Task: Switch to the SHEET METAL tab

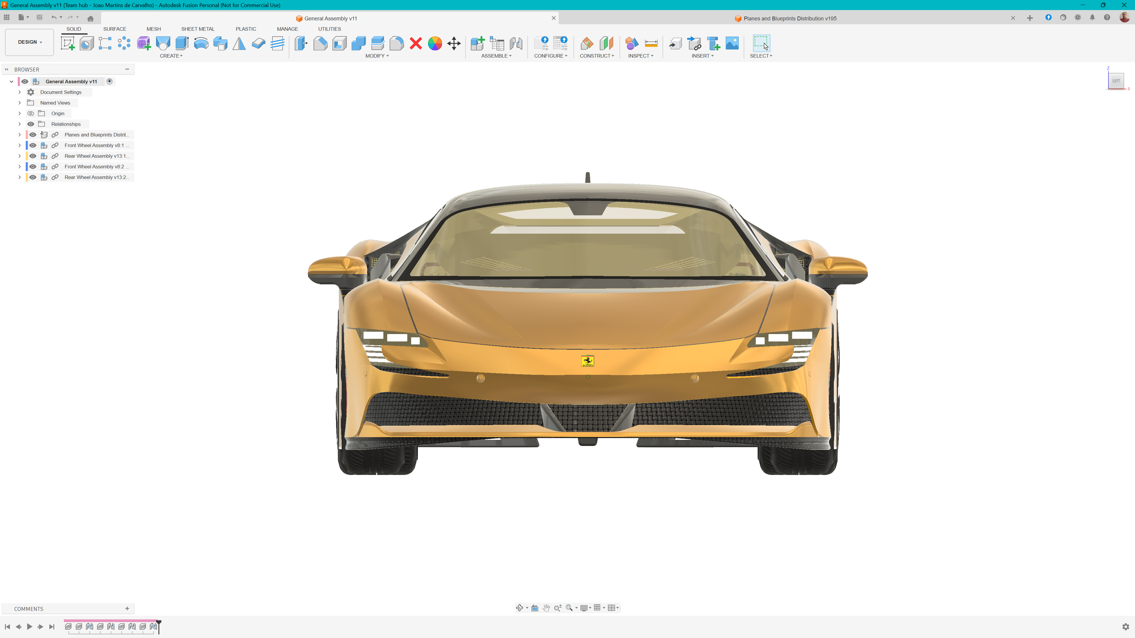Action: click(197, 29)
